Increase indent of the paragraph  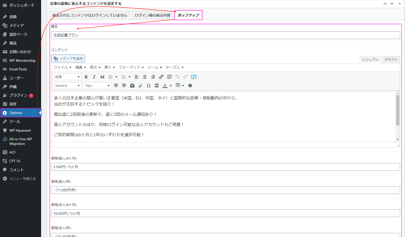pos(124,85)
